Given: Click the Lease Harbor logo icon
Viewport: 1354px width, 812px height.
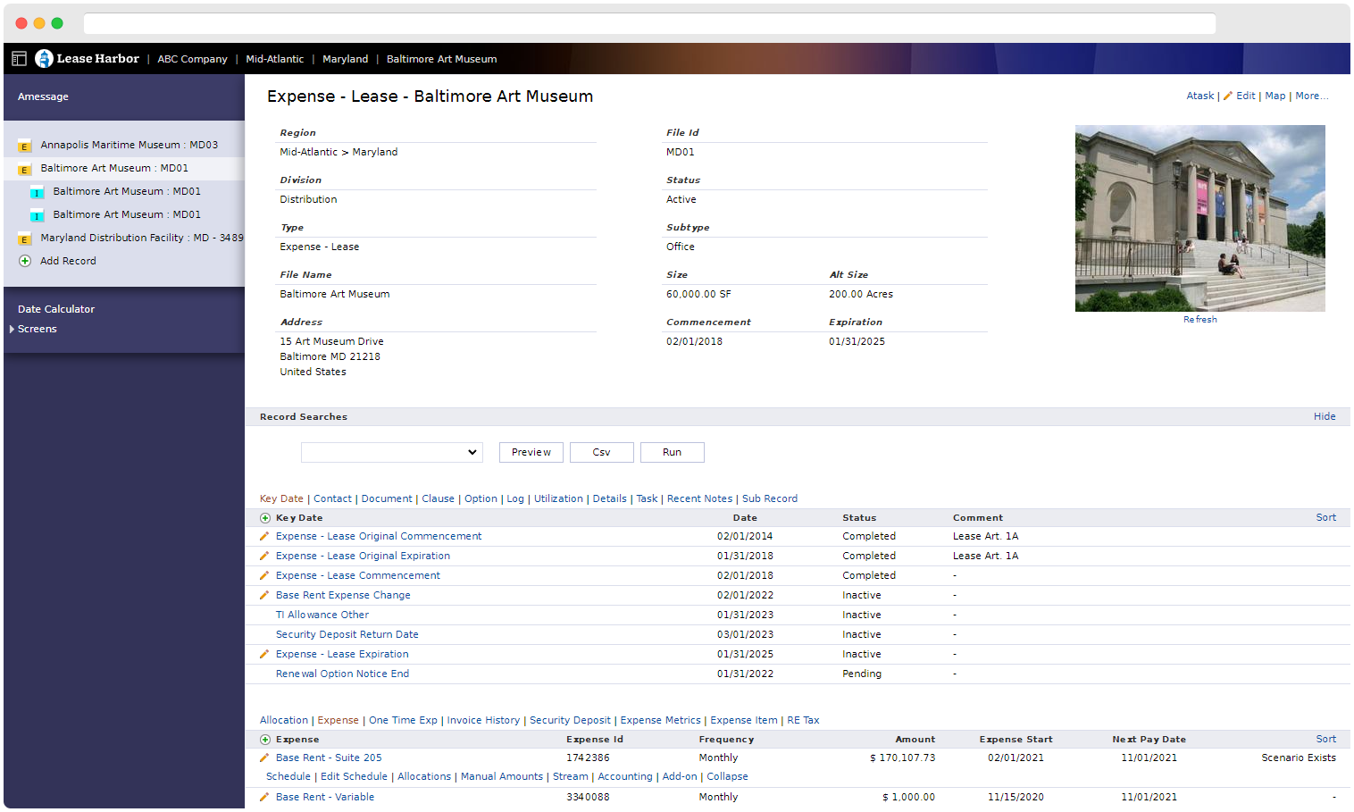Looking at the screenshot, I should (45, 58).
